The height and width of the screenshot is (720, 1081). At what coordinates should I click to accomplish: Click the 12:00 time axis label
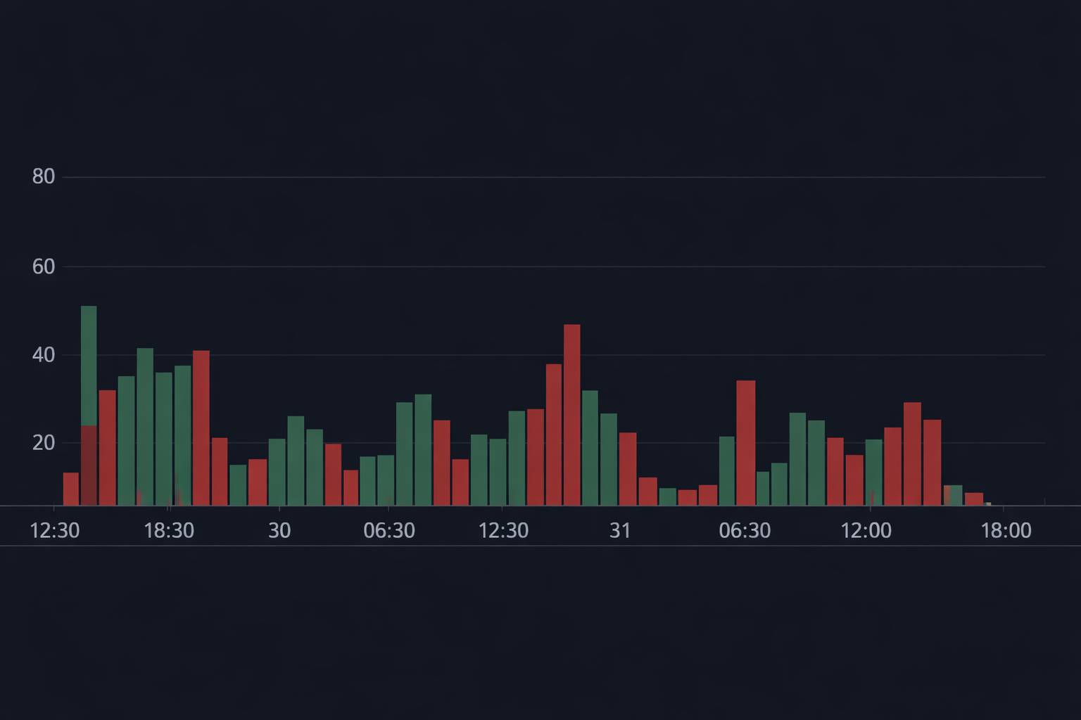[x=866, y=530]
